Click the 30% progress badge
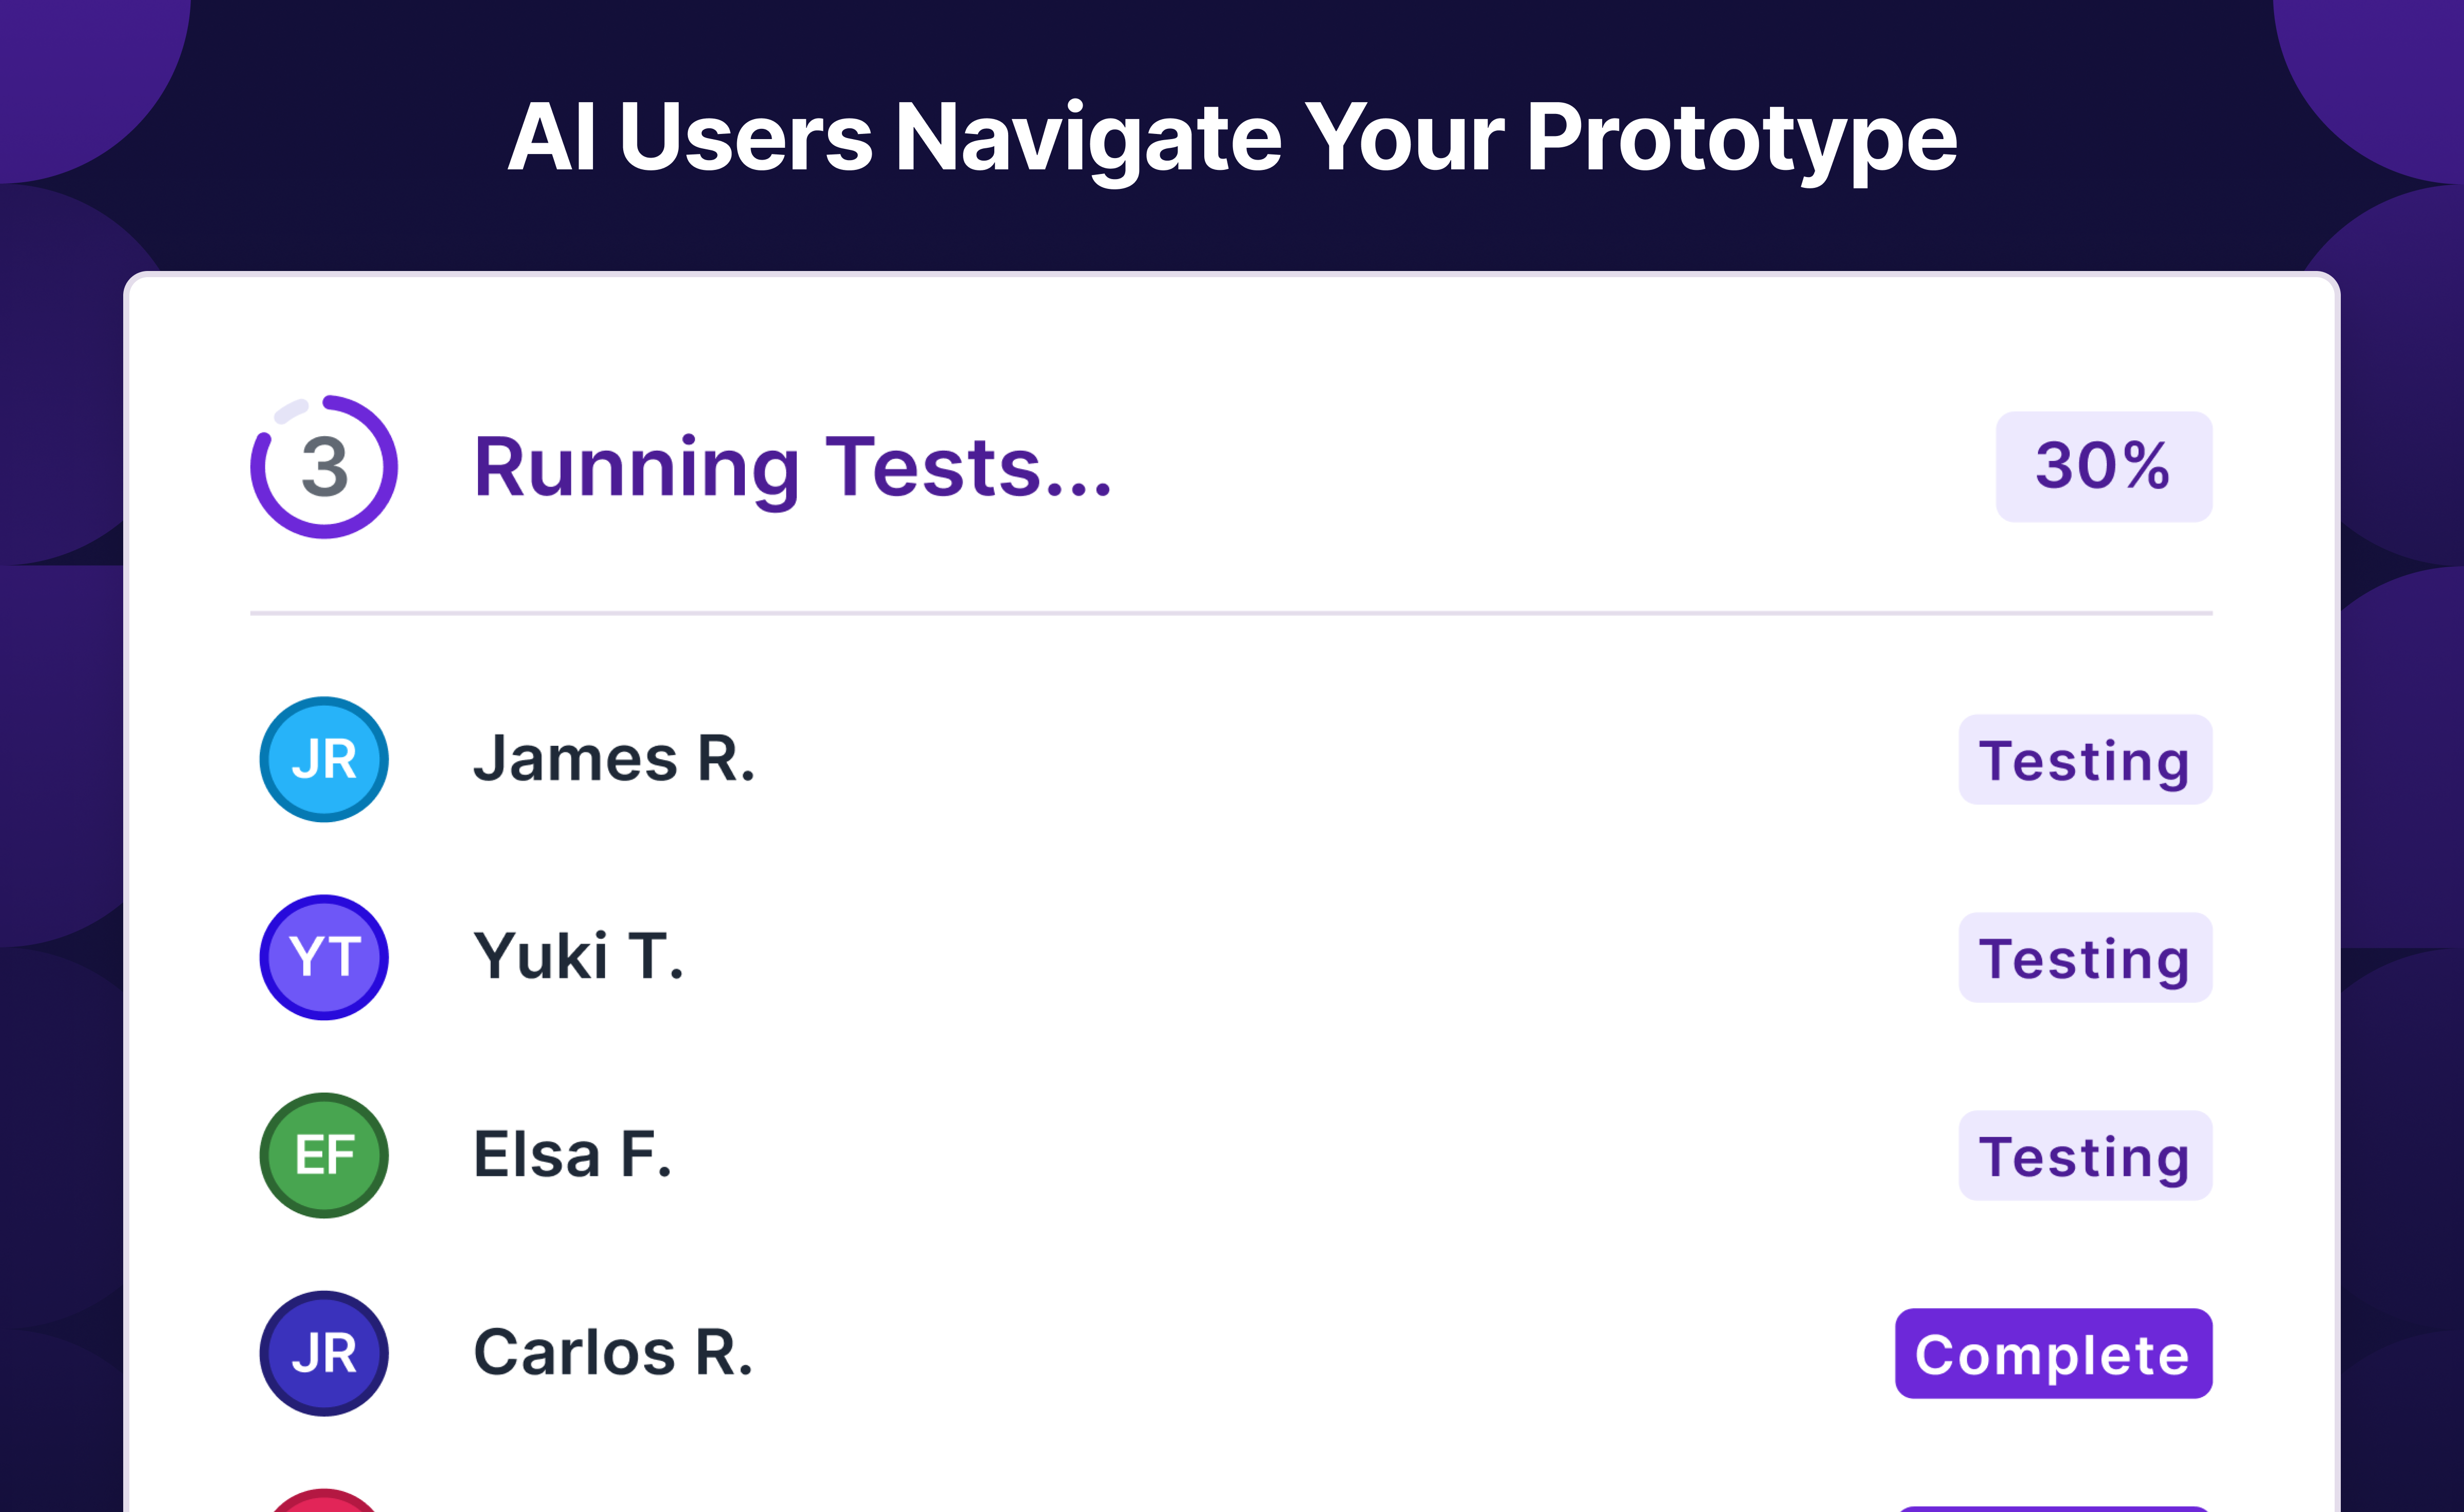Screen dimensions: 2464x1512 (2103, 466)
